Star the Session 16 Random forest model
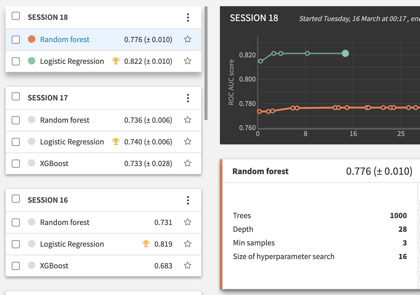The height and width of the screenshot is (295, 420). (188, 222)
